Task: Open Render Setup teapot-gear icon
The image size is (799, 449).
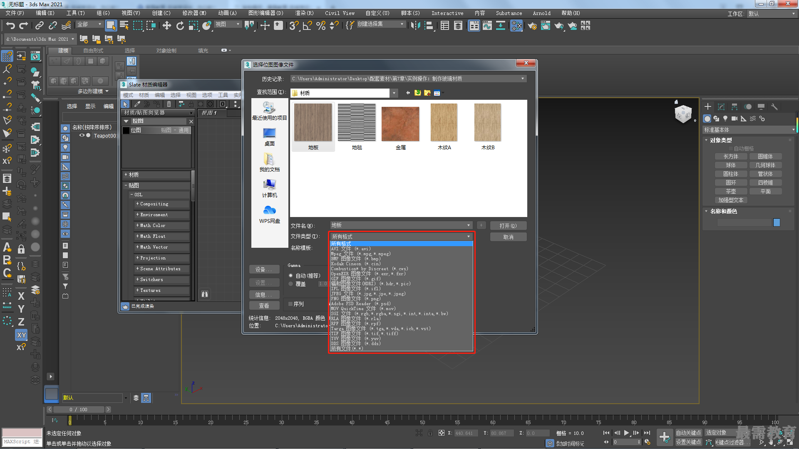Action: pos(532,26)
